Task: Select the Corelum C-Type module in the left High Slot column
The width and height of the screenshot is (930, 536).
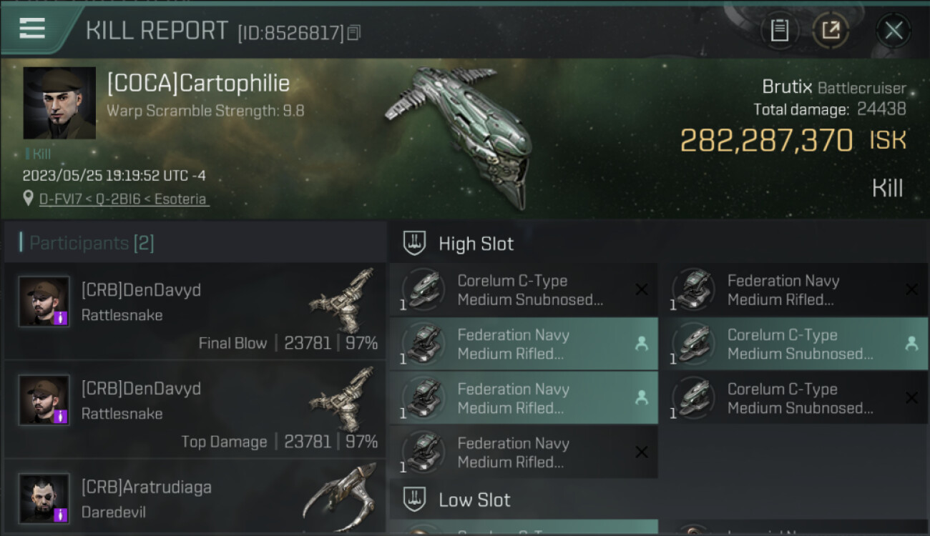Action: (524, 290)
